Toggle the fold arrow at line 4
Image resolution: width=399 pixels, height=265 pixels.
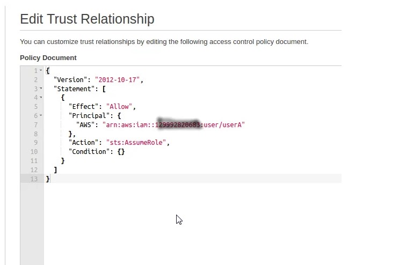[41, 98]
